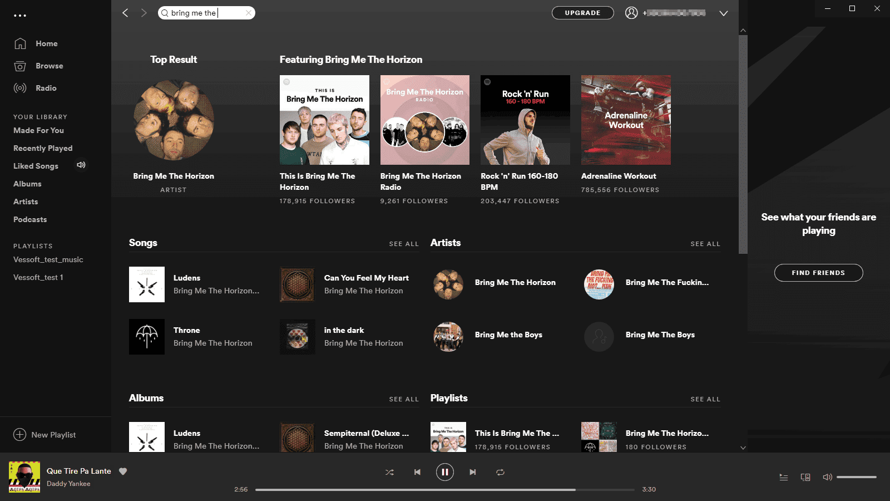The width and height of the screenshot is (890, 501).
Task: Navigate forward with right arrow
Action: pos(144,13)
